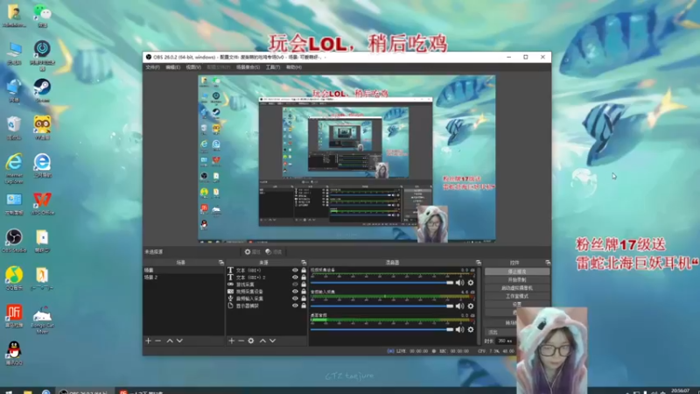Click the OBS taskbar button

click(x=85, y=391)
